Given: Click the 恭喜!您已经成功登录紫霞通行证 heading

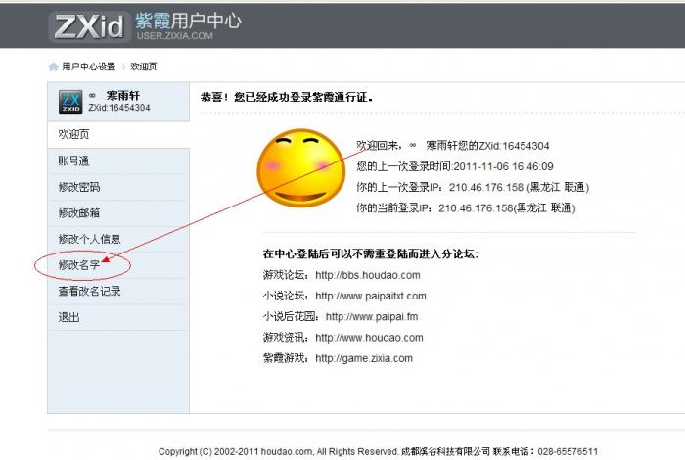Looking at the screenshot, I should (x=287, y=97).
